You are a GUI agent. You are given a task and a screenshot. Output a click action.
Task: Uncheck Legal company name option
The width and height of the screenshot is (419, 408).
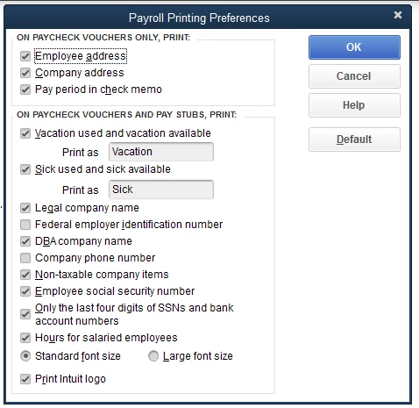(25, 208)
